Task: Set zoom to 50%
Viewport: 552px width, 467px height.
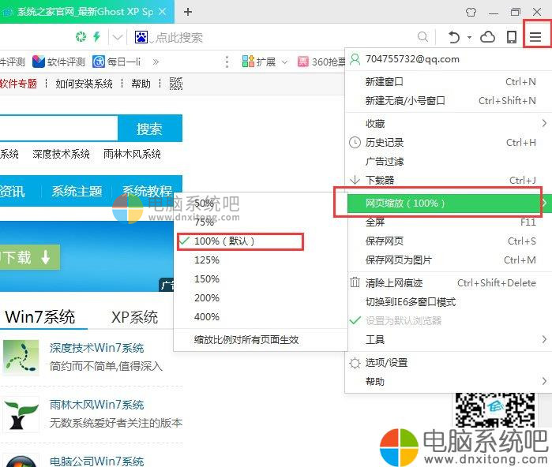Action: click(261, 203)
